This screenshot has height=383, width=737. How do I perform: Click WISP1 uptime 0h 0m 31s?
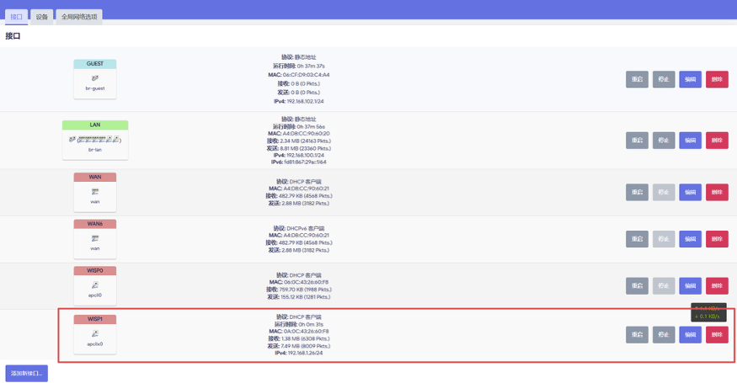pyautogui.click(x=311, y=324)
